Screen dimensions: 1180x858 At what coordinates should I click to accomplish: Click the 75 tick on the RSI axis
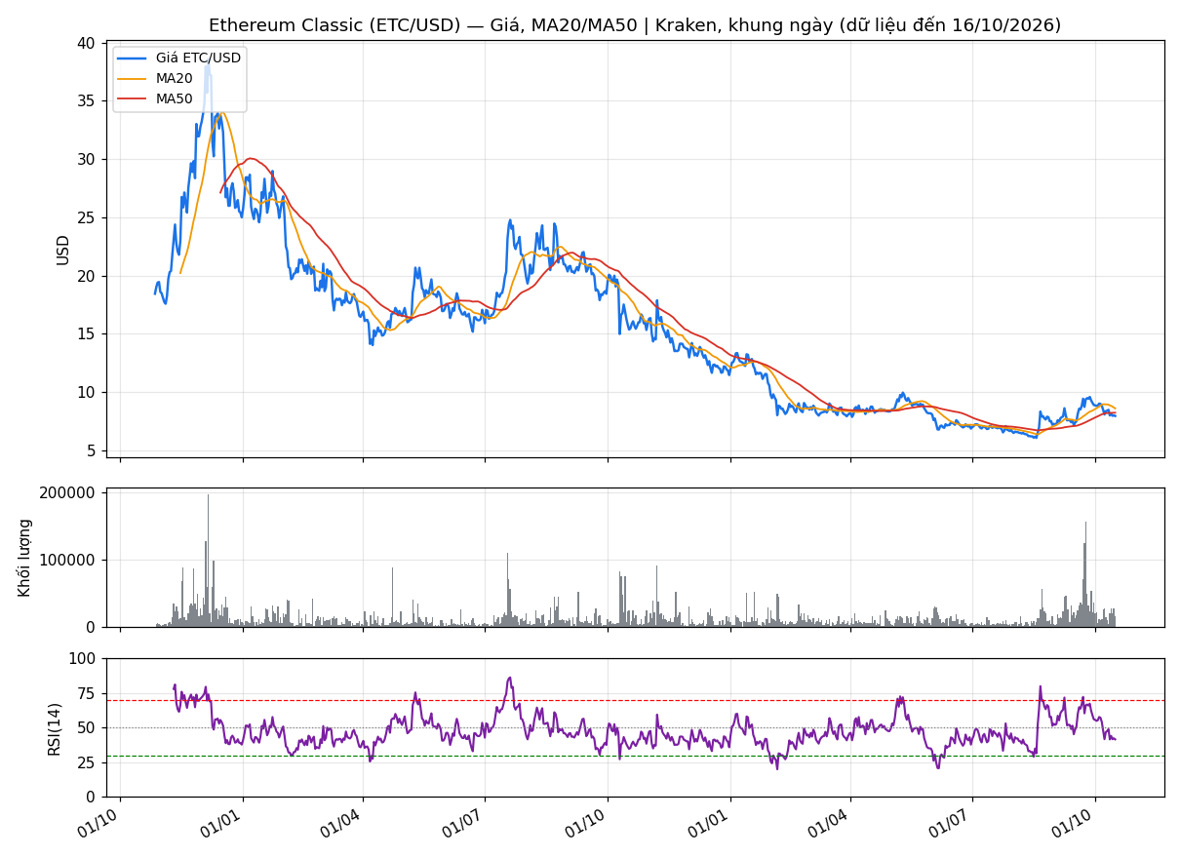(x=87, y=693)
